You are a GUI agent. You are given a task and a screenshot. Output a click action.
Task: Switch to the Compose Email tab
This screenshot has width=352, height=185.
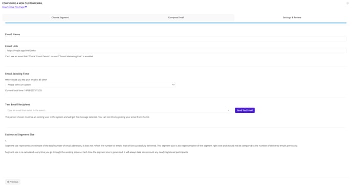pyautogui.click(x=176, y=17)
